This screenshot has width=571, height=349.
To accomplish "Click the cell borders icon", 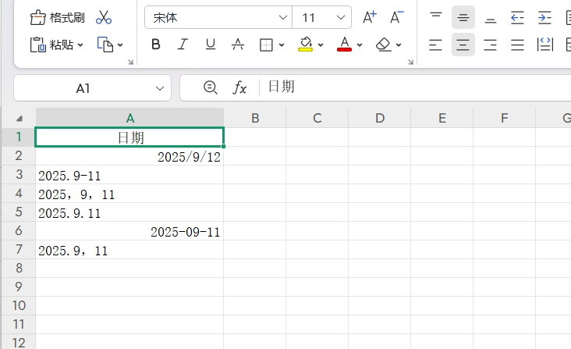I will (x=266, y=45).
